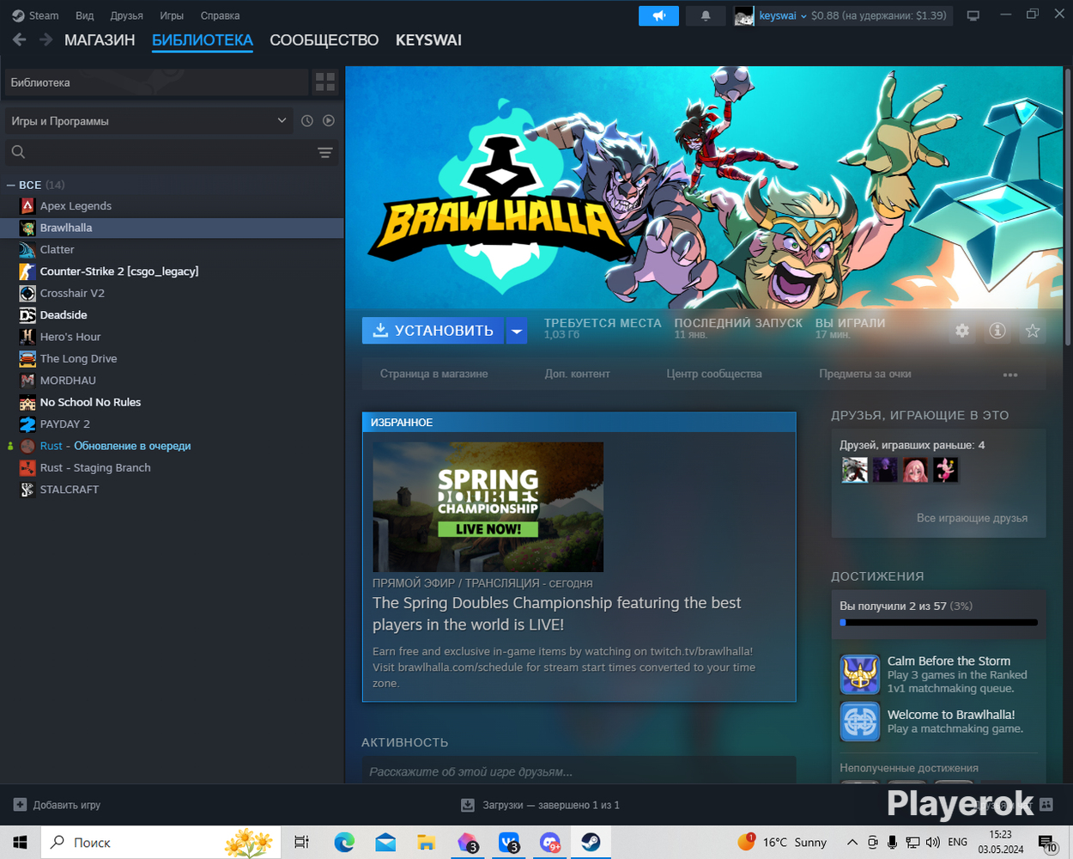
Task: Enter Big Picture mode icon
Action: click(973, 15)
